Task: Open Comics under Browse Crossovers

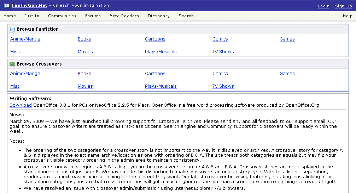Action: tap(220, 74)
